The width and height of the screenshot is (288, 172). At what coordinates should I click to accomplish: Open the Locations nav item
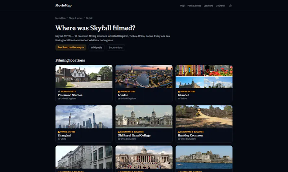(x=208, y=6)
